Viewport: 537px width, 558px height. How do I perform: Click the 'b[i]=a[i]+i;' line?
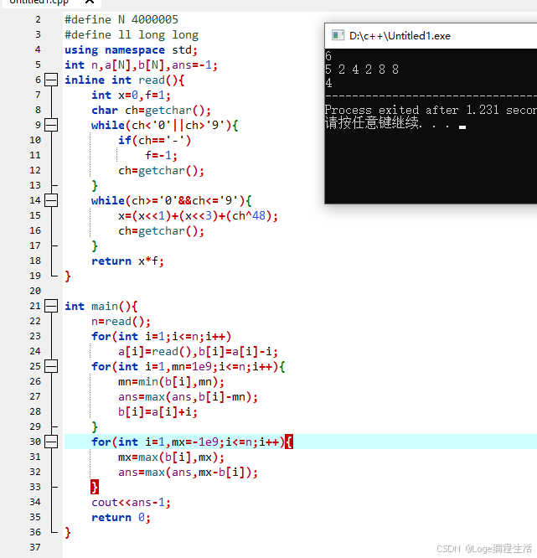(x=157, y=411)
